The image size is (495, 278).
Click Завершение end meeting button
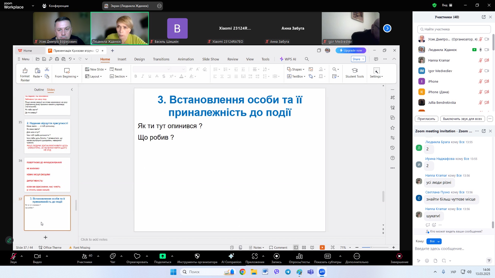click(x=399, y=258)
